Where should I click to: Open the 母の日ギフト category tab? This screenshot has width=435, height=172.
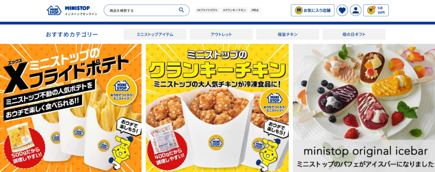[x=354, y=34]
